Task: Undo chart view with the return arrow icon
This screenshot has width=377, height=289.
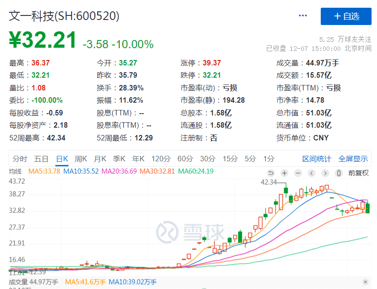Action: tap(271, 173)
